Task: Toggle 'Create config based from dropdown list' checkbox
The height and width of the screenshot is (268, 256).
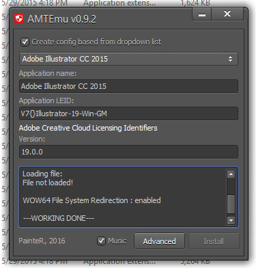Action: click(x=25, y=42)
